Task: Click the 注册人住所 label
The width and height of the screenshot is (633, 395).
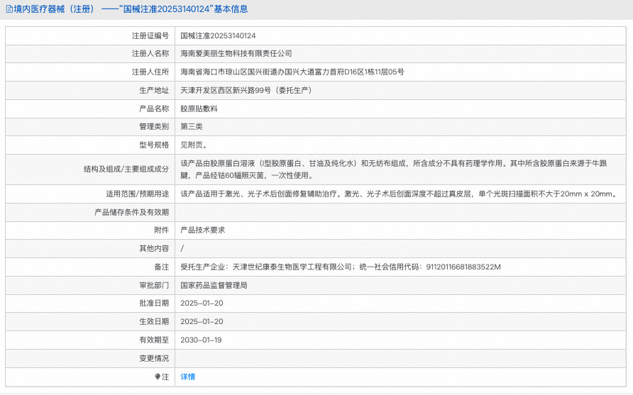Action: [x=150, y=72]
